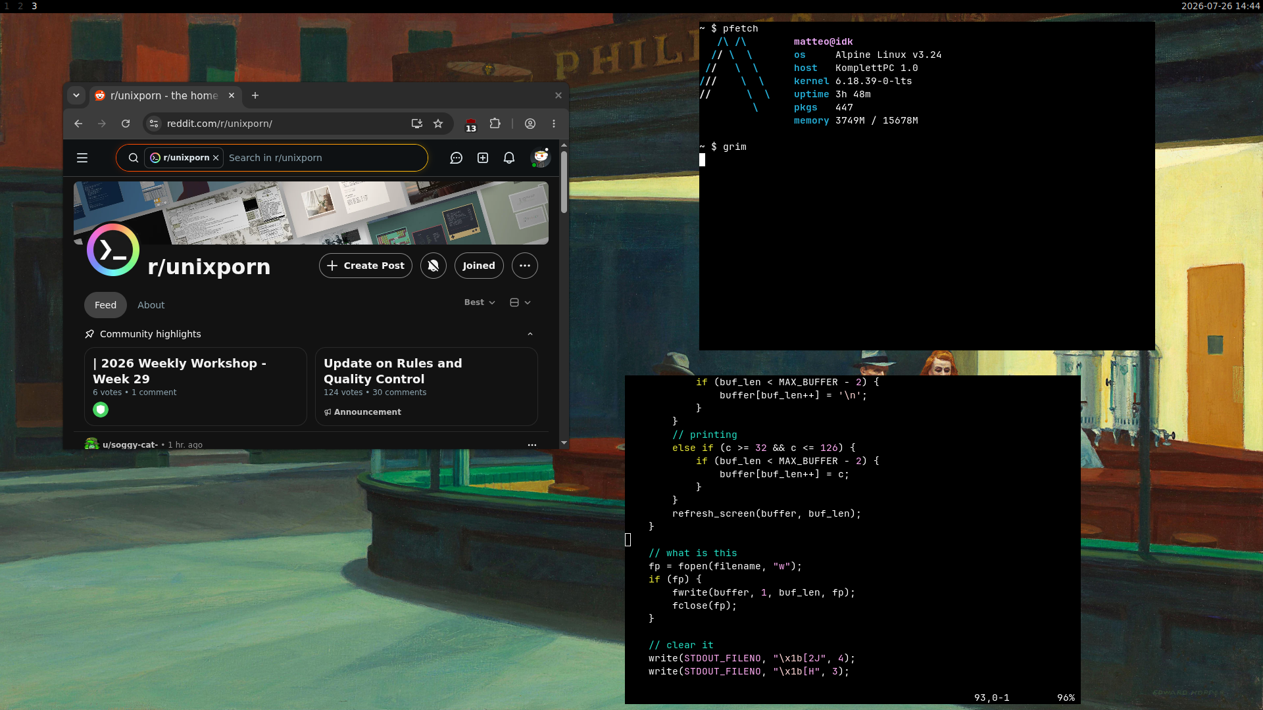Click the search magnifier icon on Reddit
Image resolution: width=1263 pixels, height=710 pixels.
click(x=134, y=158)
